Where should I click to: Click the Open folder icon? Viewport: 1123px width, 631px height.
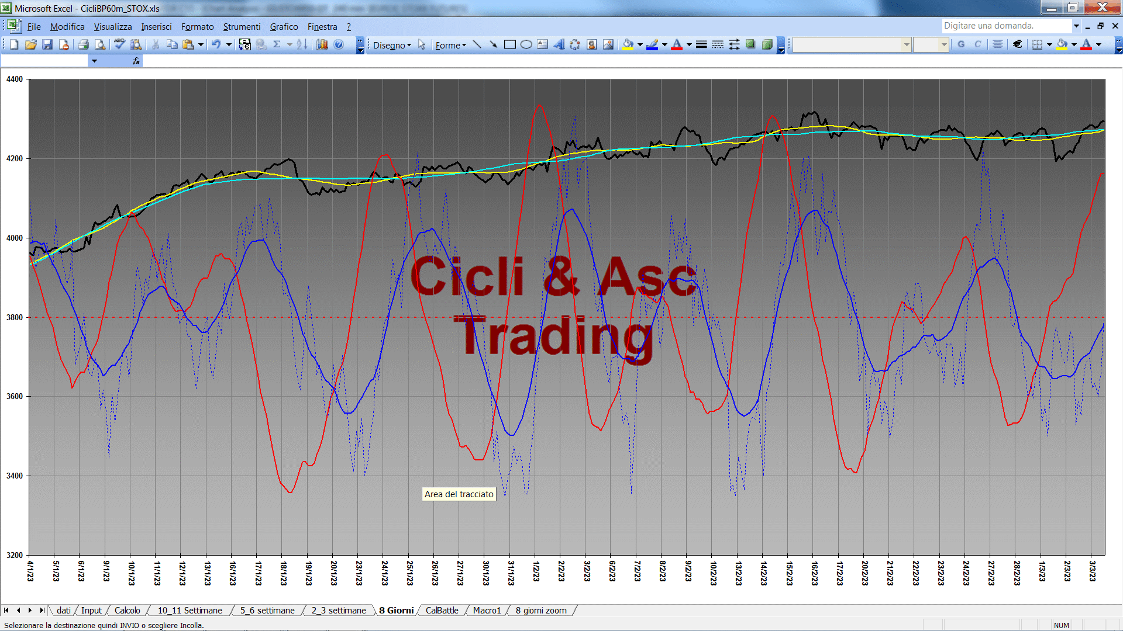(31, 44)
